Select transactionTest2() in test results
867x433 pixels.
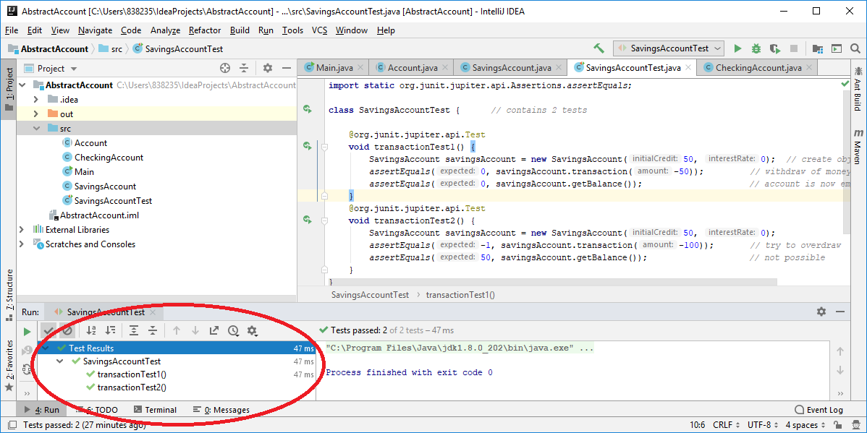point(132,387)
